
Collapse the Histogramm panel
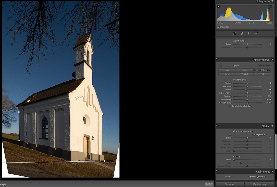[x=272, y=1]
